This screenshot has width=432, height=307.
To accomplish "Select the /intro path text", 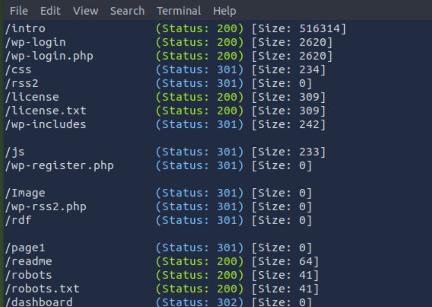I will pyautogui.click(x=25, y=29).
